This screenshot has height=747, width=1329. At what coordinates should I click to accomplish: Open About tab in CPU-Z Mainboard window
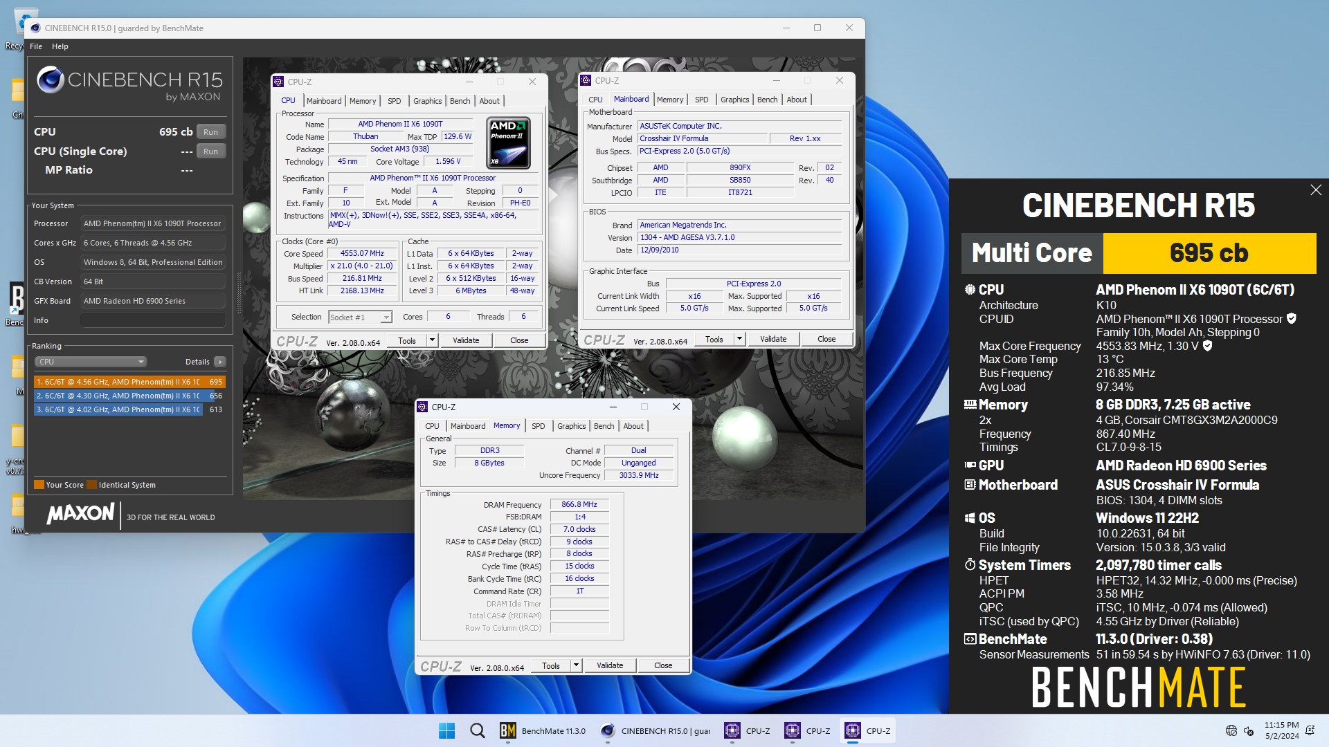click(x=797, y=100)
